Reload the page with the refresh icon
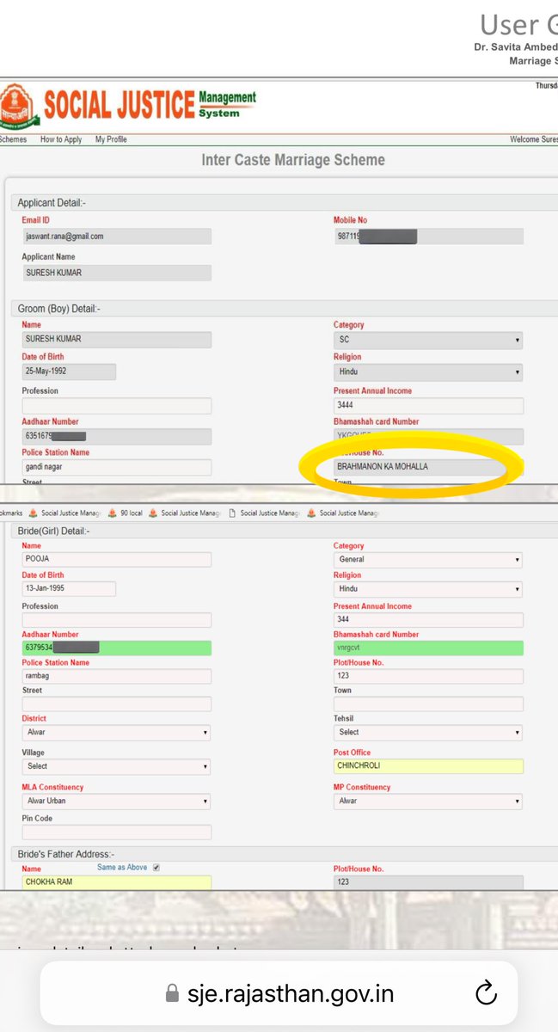Screen dimensions: 558x1032 coord(486,994)
